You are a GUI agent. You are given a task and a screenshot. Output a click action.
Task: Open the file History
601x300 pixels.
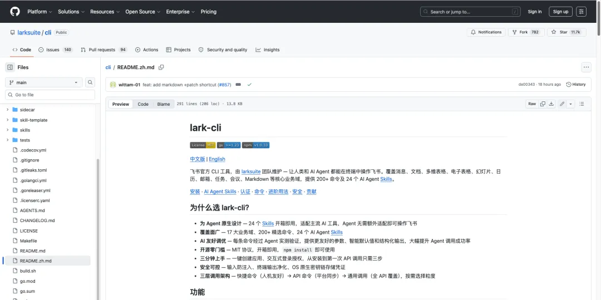(x=576, y=84)
